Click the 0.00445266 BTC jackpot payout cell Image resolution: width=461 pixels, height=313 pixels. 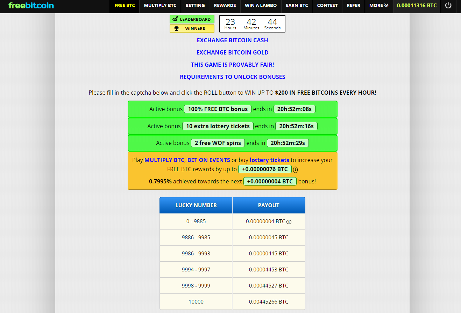[269, 302]
